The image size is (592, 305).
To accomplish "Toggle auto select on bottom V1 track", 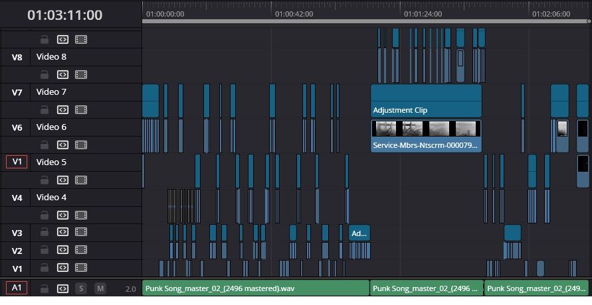I will (62, 268).
